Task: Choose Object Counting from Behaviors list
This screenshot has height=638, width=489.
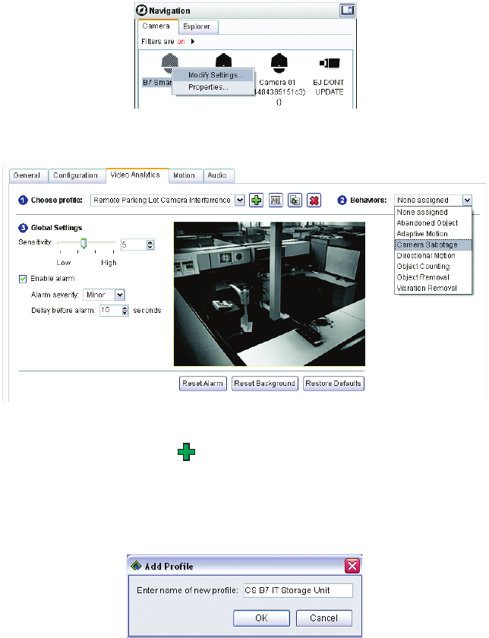Action: tap(434, 267)
